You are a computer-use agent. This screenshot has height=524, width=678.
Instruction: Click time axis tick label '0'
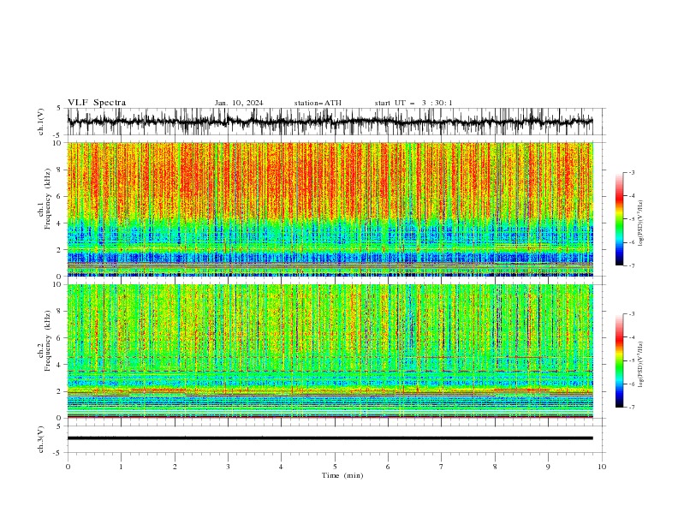click(68, 467)
